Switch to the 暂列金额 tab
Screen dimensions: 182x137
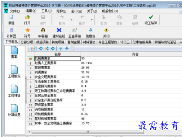(74, 42)
